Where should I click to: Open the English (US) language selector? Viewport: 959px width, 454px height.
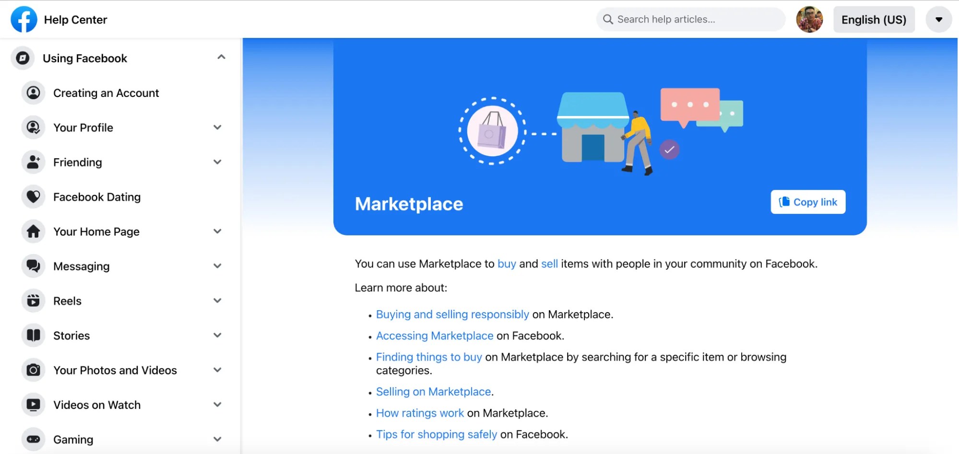point(873,19)
